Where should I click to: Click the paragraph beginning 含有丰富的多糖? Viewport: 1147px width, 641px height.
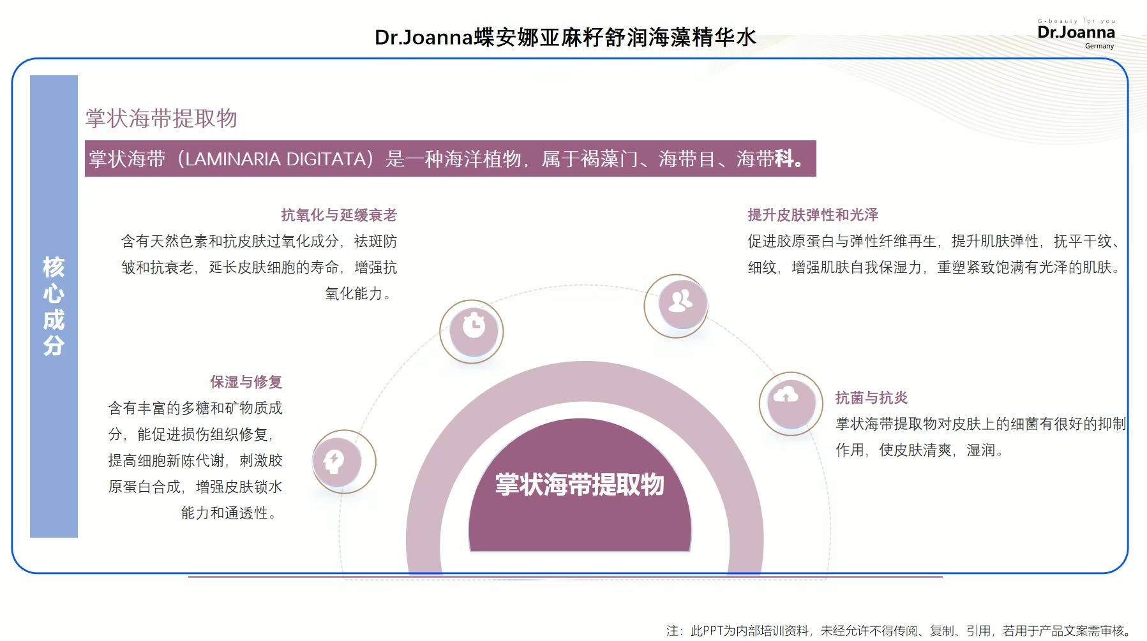pyautogui.click(x=195, y=460)
